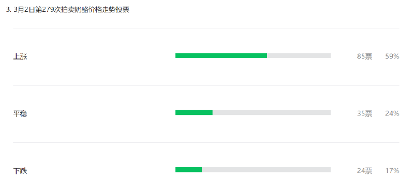This screenshot has height=190, width=414.
Task: Click the gray unfilled bar portion for 下跌
Action: 267,170
